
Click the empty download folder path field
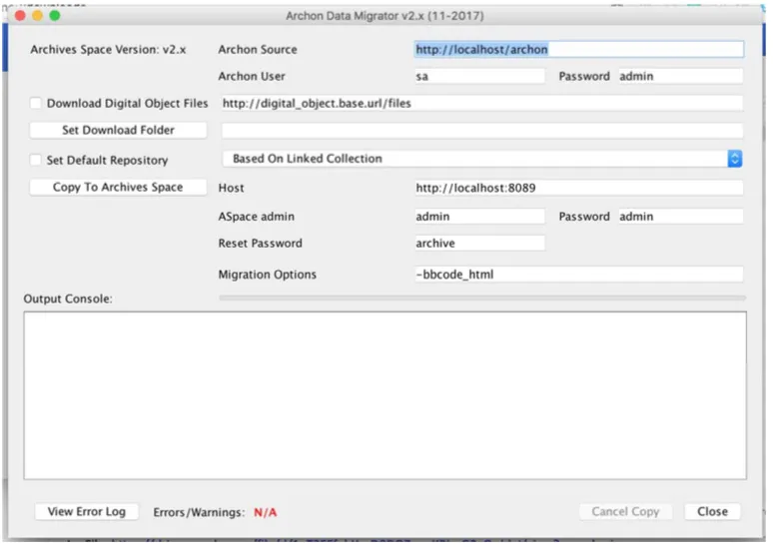pyautogui.click(x=481, y=131)
